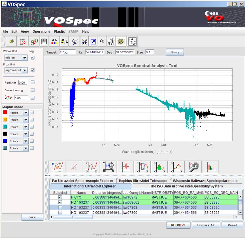Click the Unmark All button
The image size is (245, 238).
pos(206,225)
